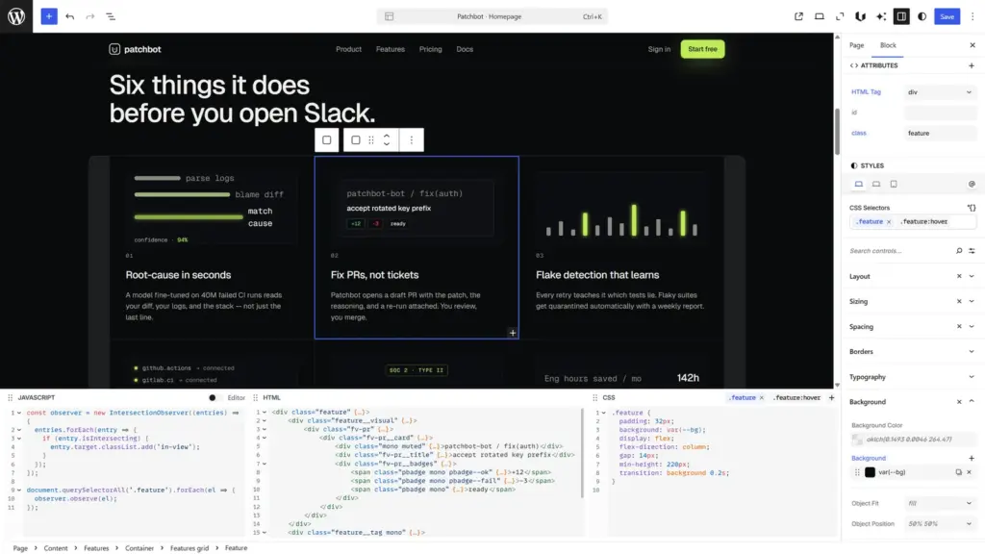Delete the var(--bg) background layer
This screenshot has width=985, height=554.
coord(970,472)
